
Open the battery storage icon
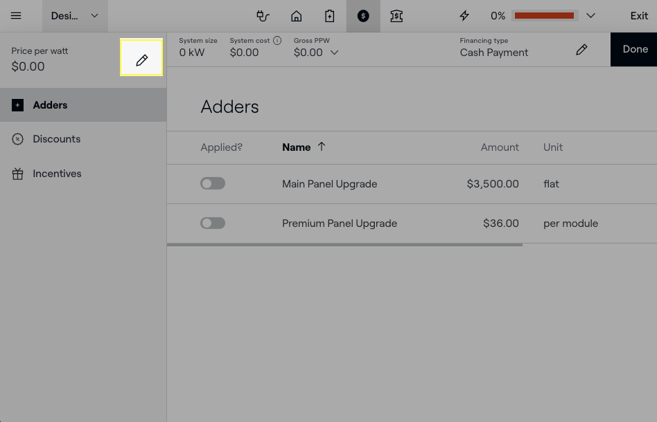[330, 16]
